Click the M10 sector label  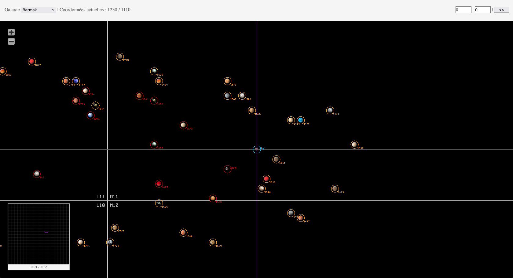point(114,205)
